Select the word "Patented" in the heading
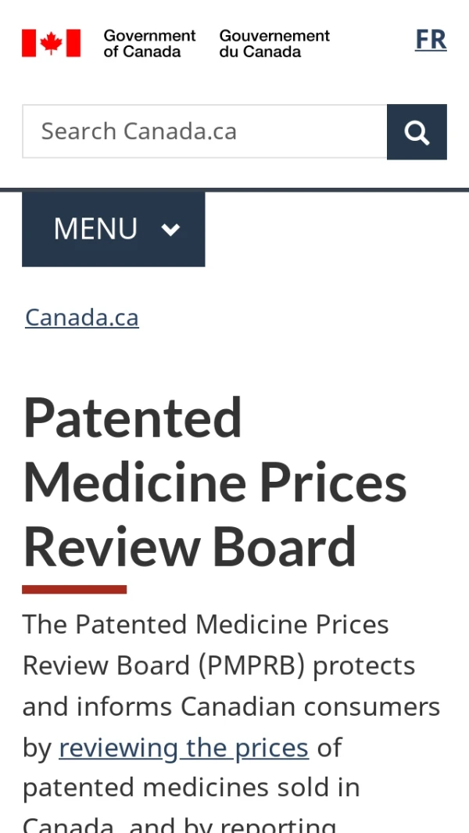 pos(133,418)
